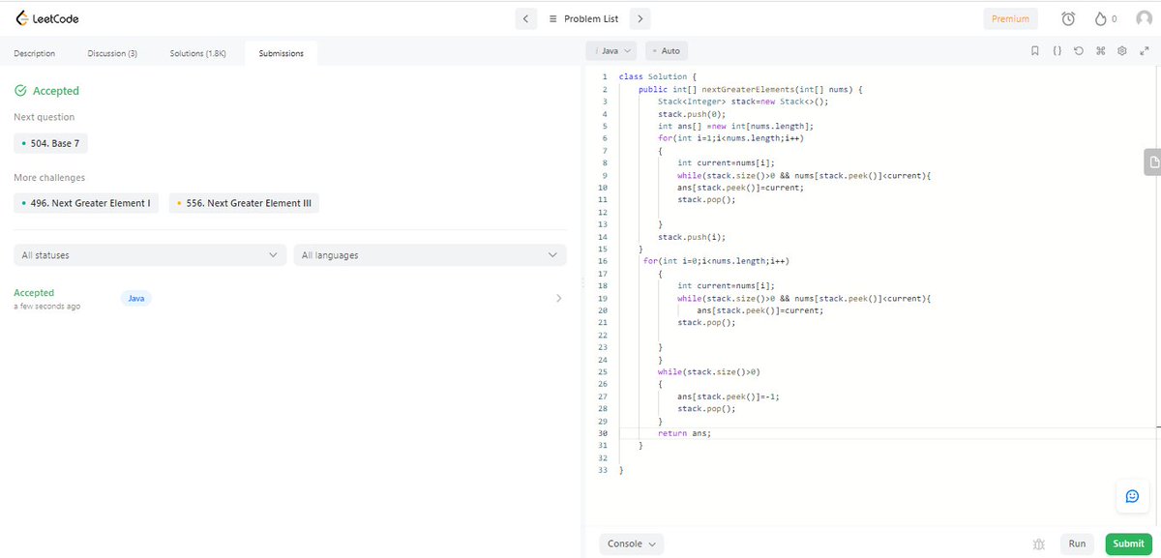This screenshot has height=558, width=1161.
Task: Go to next problem arrow
Action: (x=640, y=18)
